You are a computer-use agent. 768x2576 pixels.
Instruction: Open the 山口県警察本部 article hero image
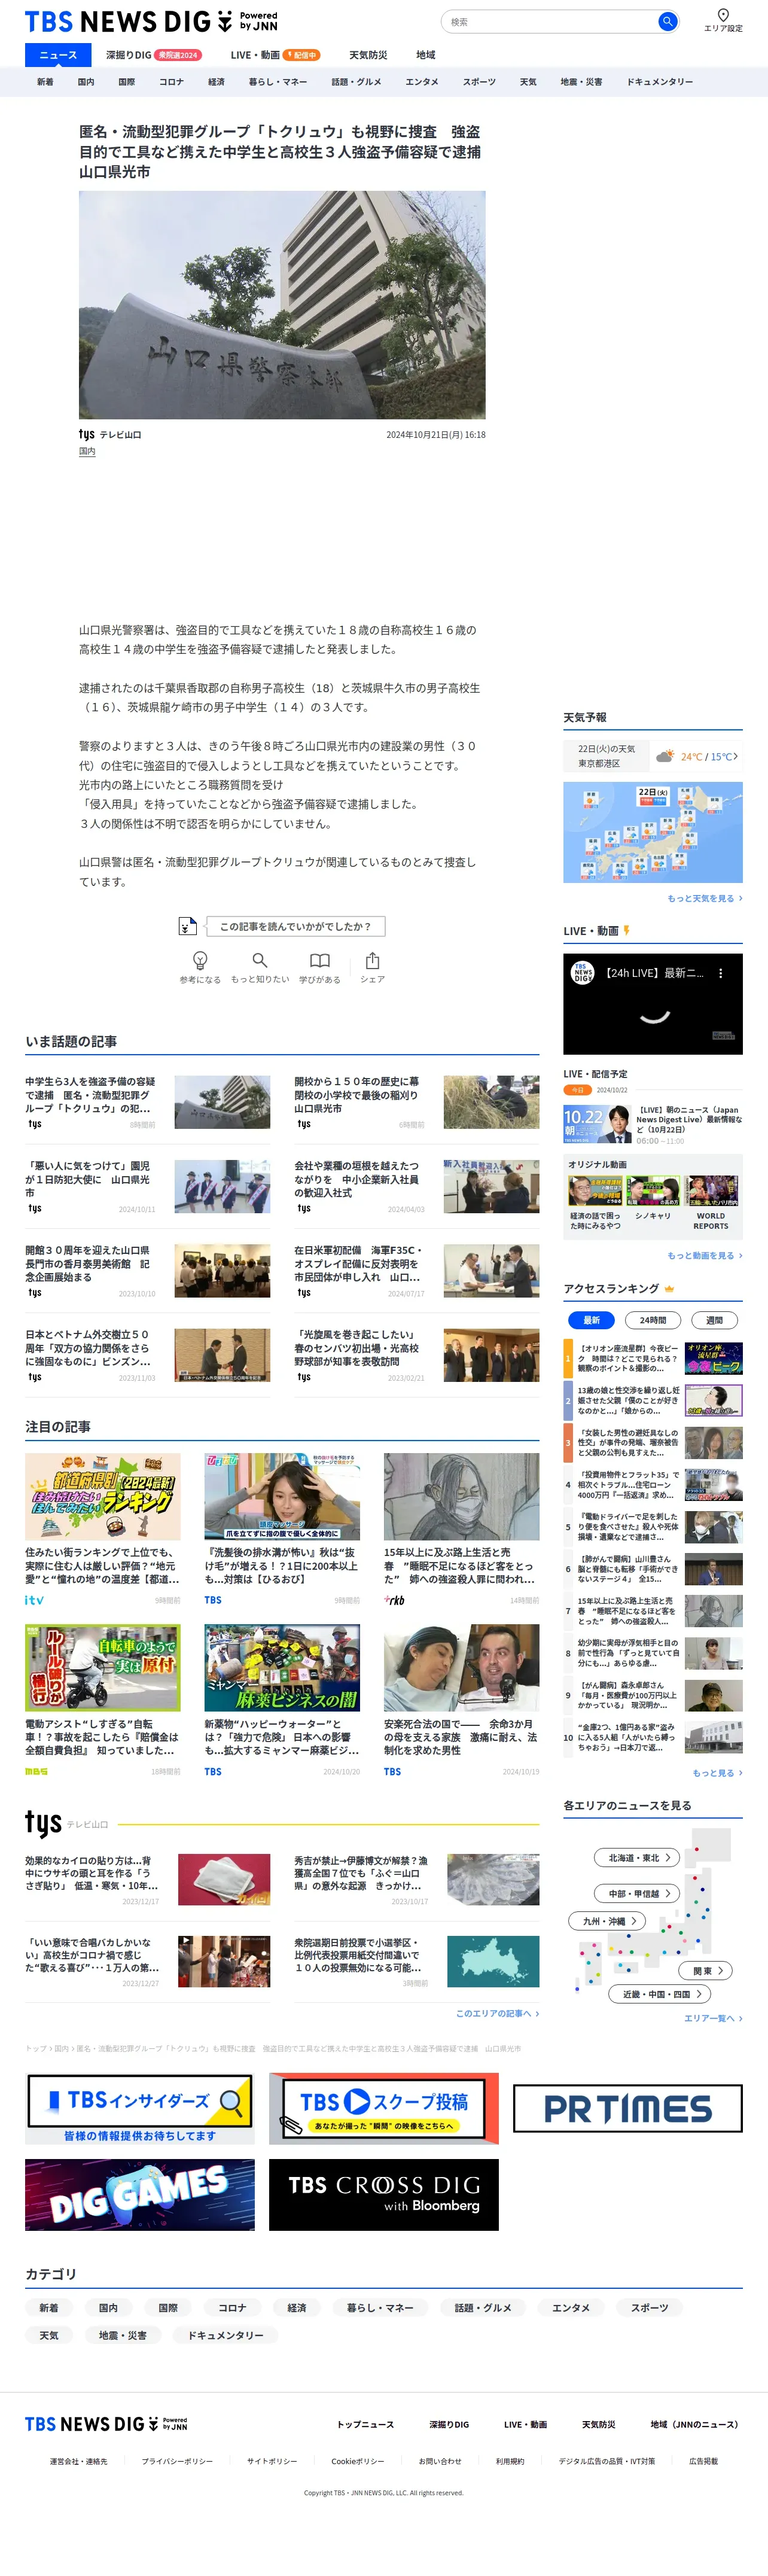[282, 305]
